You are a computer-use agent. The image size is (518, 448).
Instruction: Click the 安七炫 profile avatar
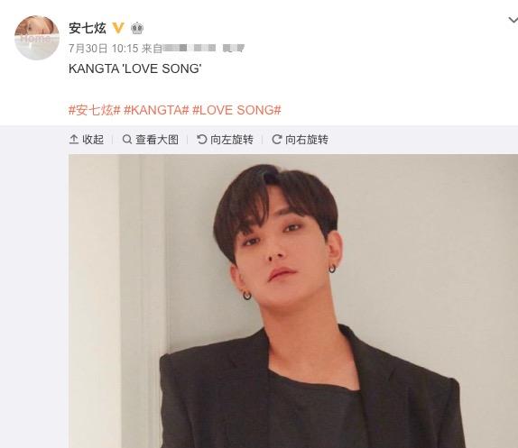pos(37,38)
